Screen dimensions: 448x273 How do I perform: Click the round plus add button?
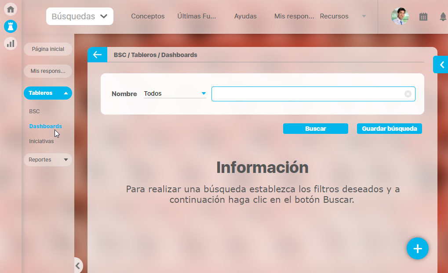click(x=417, y=248)
